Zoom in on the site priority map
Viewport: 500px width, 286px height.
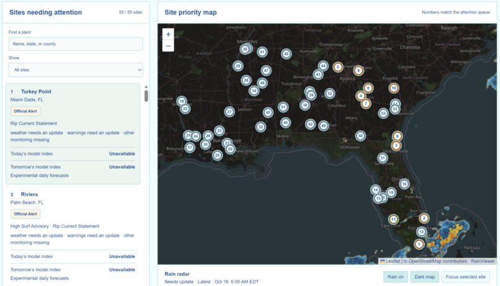168,35
